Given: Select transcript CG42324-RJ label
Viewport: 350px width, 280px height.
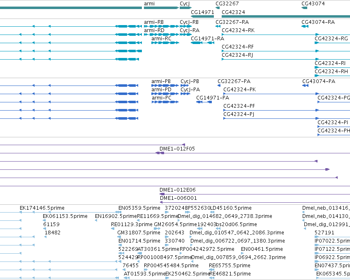Looking at the screenshot, I should coord(237,55).
